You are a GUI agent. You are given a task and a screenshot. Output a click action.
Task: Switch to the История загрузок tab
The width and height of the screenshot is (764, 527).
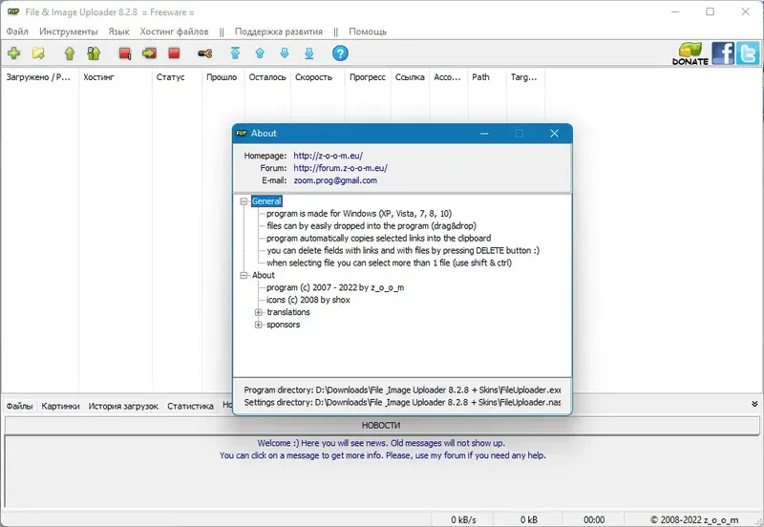tap(123, 406)
